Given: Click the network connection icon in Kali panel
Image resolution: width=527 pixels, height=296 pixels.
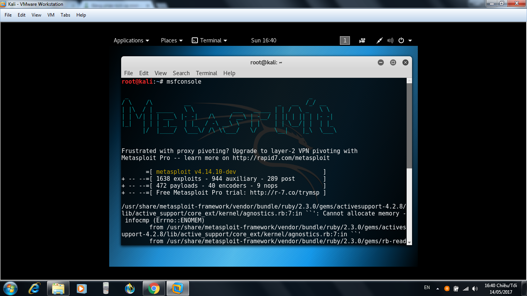Looking at the screenshot, I should coord(379,40).
